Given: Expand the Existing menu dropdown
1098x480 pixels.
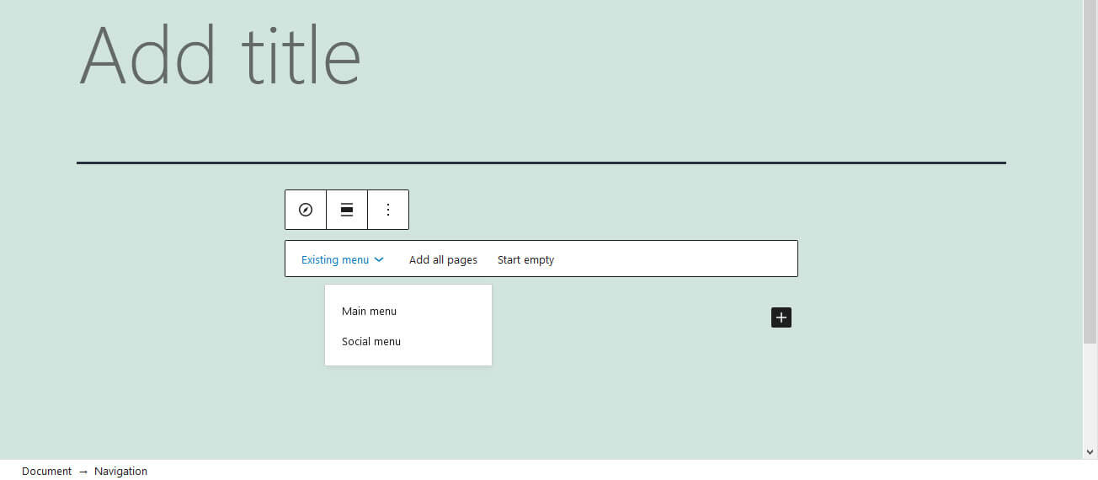Looking at the screenshot, I should coord(343,259).
